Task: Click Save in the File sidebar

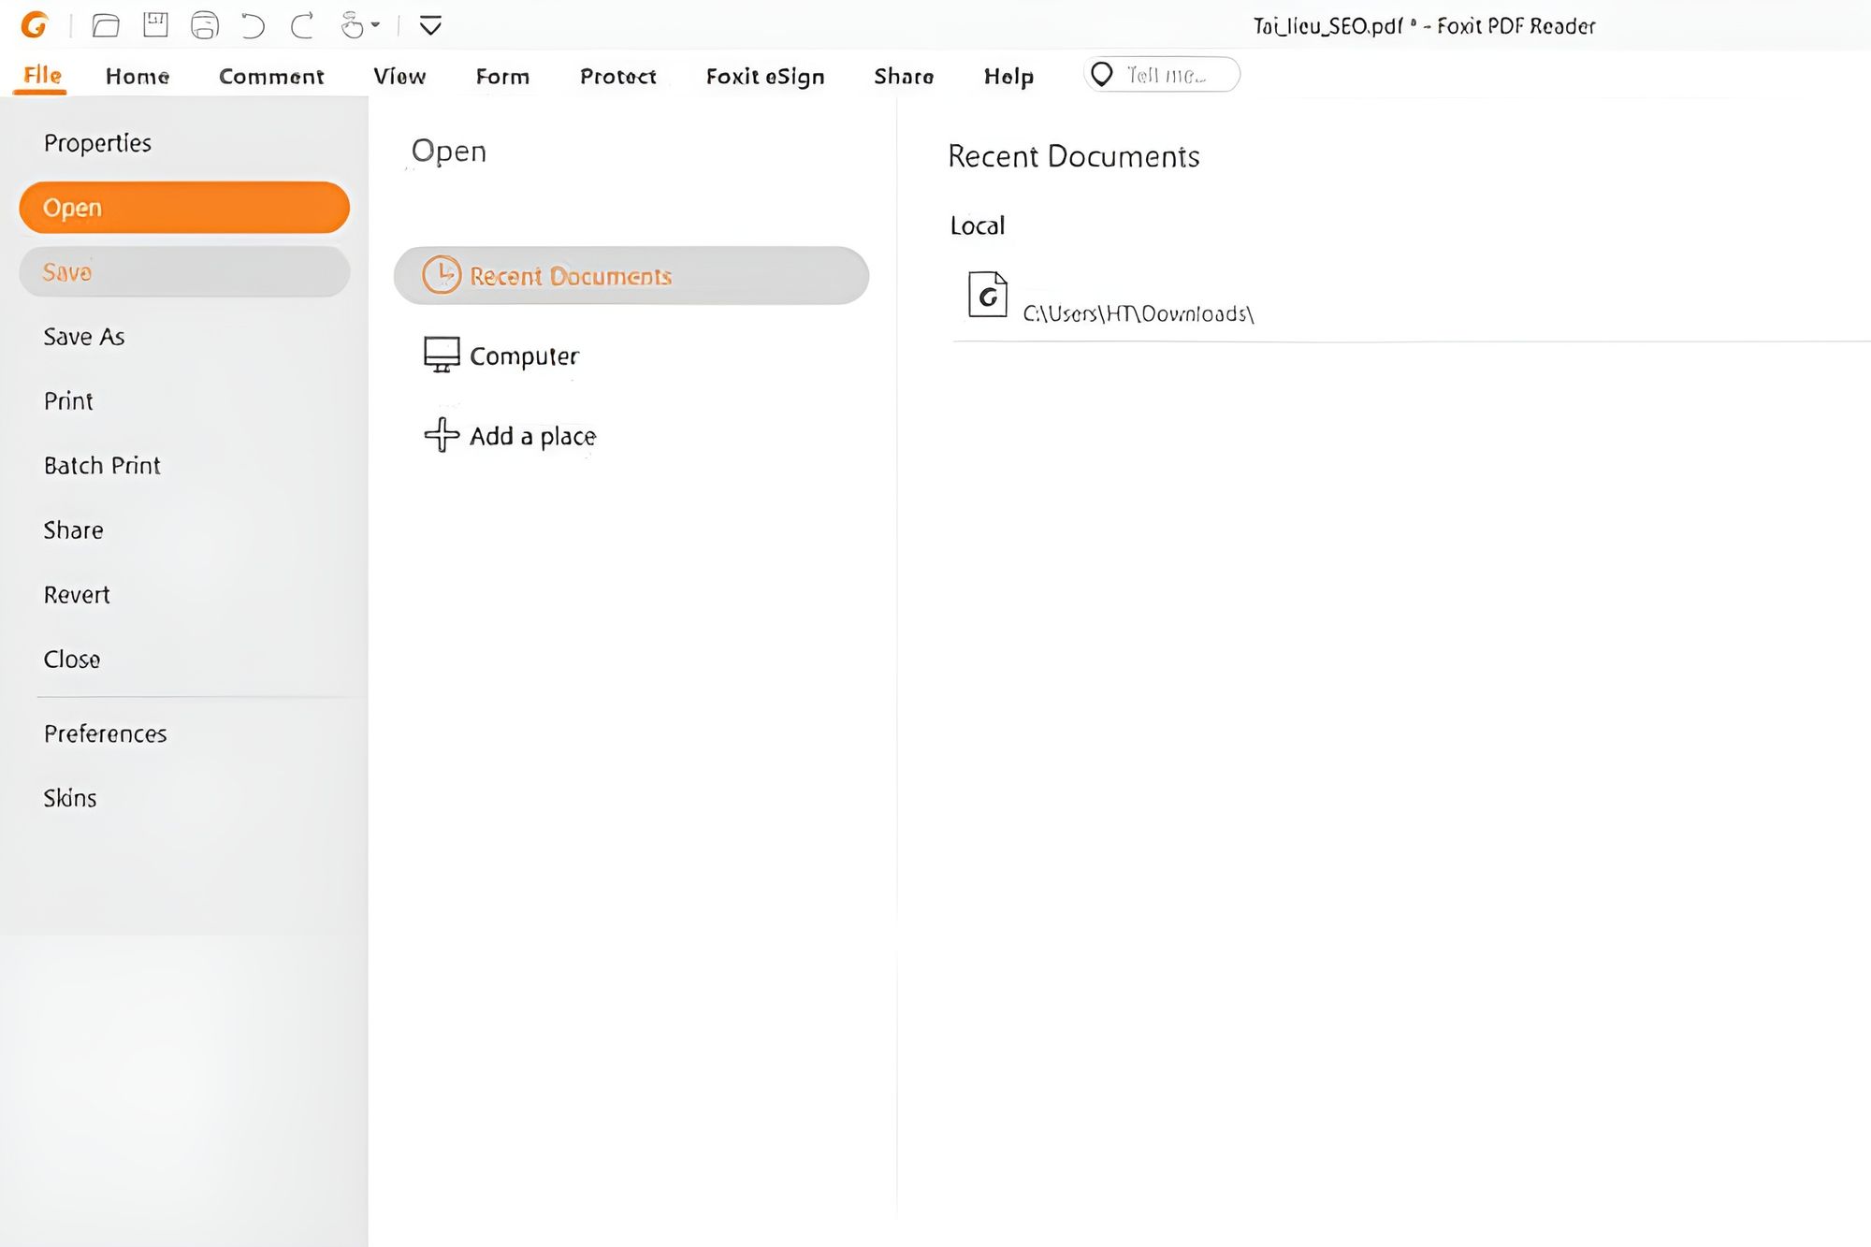Action: tap(184, 271)
